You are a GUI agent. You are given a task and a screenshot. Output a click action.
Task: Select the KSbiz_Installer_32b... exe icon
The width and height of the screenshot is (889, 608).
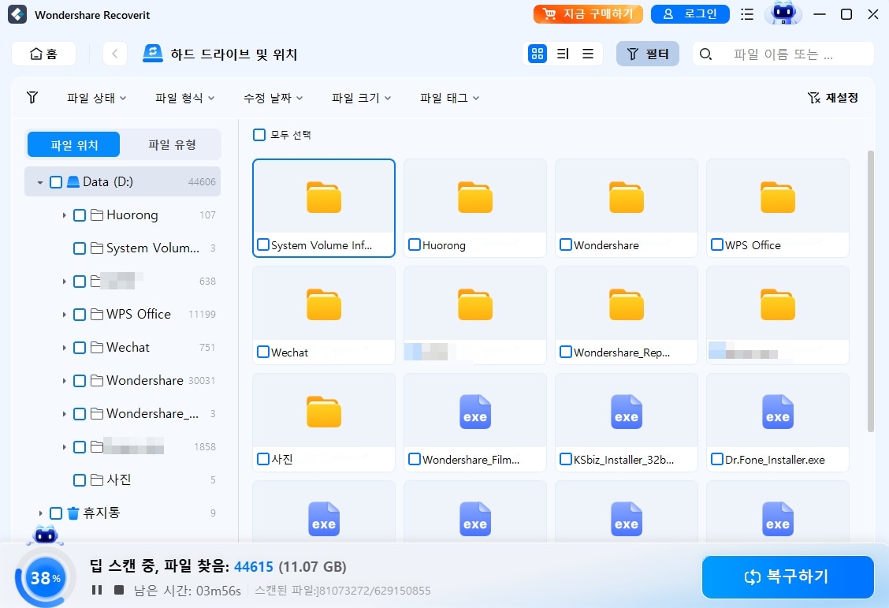click(x=627, y=411)
